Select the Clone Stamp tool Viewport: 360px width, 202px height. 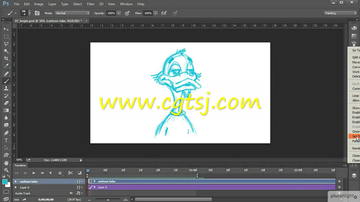pos(6,88)
